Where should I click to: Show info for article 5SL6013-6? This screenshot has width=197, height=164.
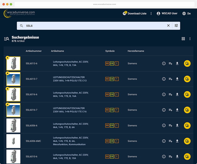point(164,63)
